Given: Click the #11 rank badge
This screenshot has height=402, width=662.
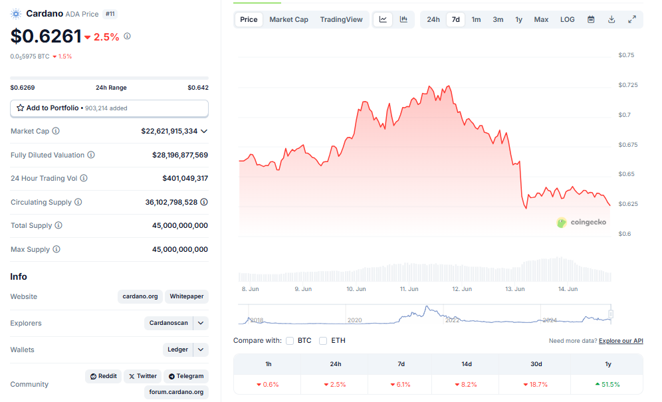Looking at the screenshot, I should [110, 14].
